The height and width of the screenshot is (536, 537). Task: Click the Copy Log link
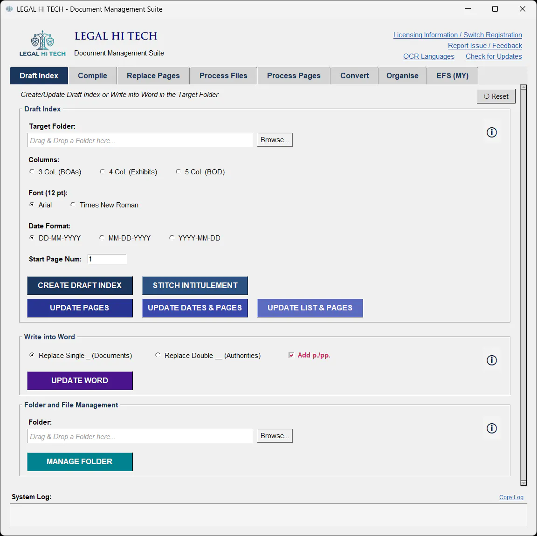click(511, 497)
